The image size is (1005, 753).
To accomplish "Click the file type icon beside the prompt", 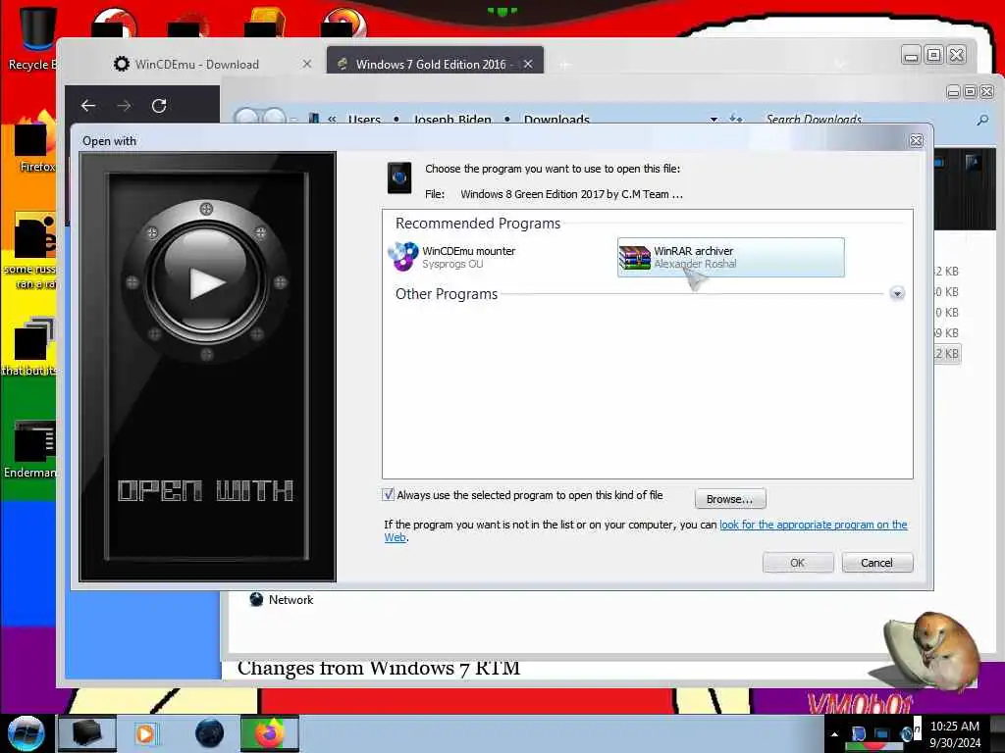I will click(399, 178).
